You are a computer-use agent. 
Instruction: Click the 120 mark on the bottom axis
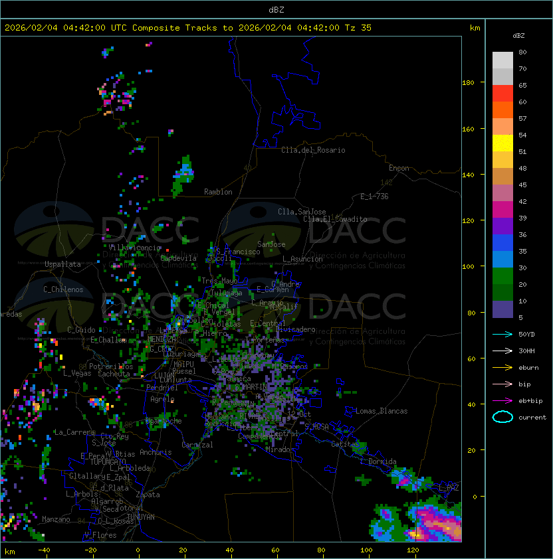(413, 550)
